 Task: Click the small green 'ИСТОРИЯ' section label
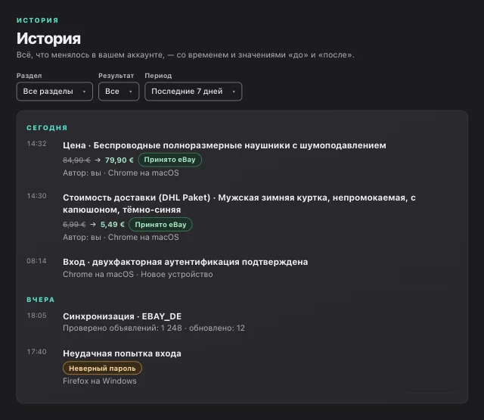[37, 20]
